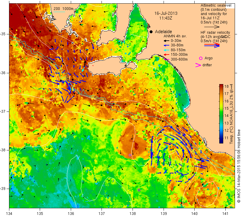Click the Argo float circle near 38°S 138°E
Image resolution: width=241 pixels, height=217 pixels.
click(130, 155)
